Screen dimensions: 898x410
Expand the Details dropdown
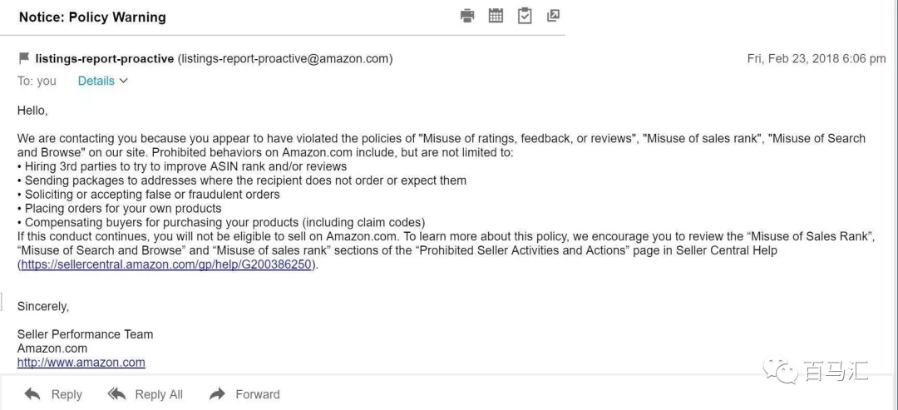pos(96,81)
